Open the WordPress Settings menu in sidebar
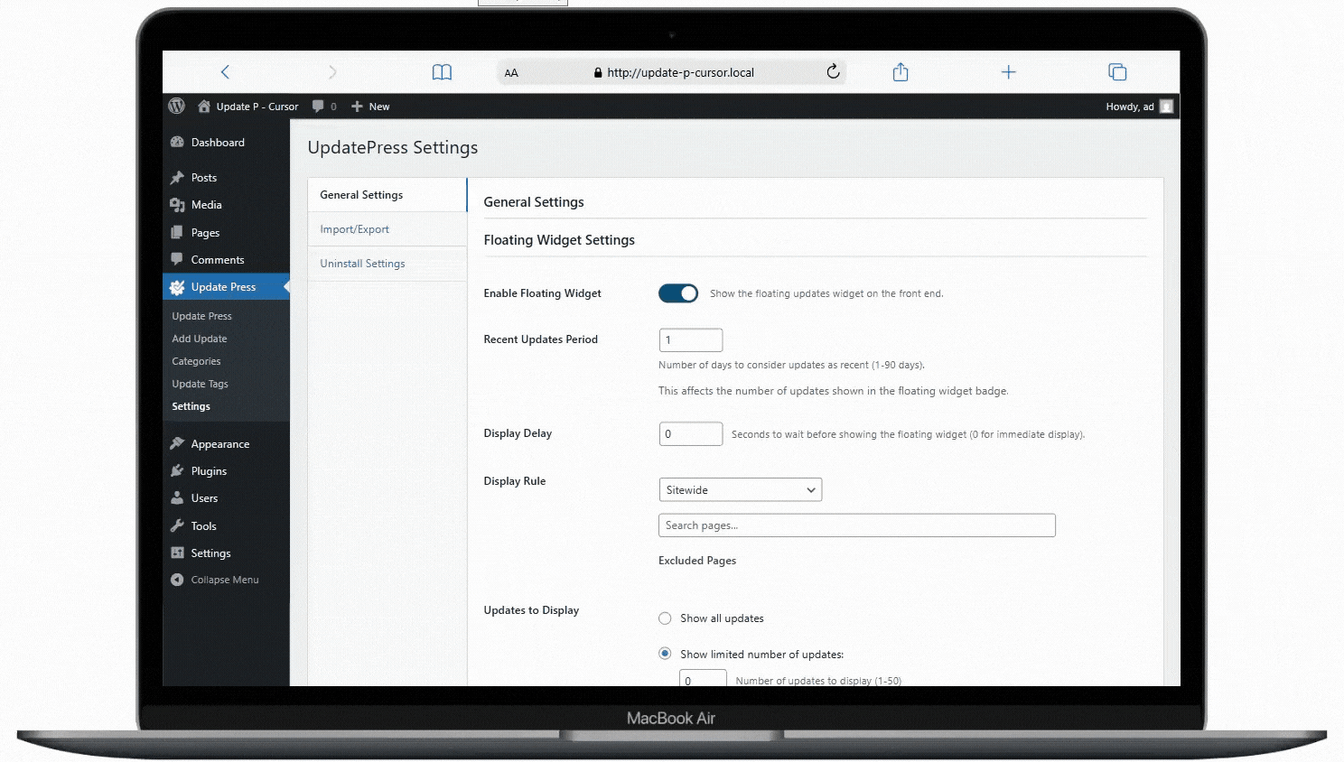This screenshot has height=762, width=1344. 226,553
